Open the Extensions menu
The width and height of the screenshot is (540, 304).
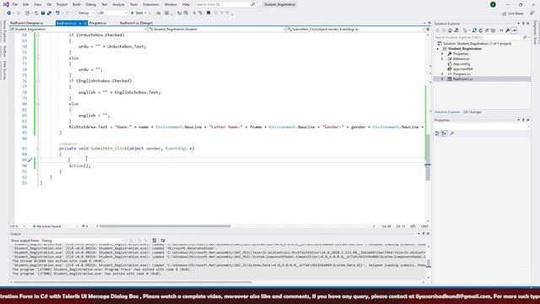click(151, 4)
